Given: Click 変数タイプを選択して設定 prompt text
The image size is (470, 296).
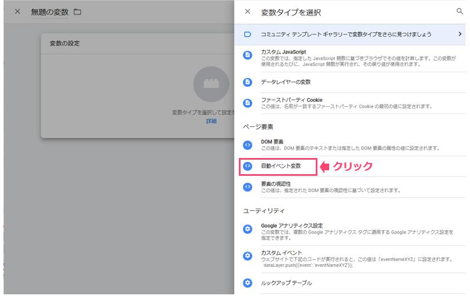Looking at the screenshot, I should [203, 112].
